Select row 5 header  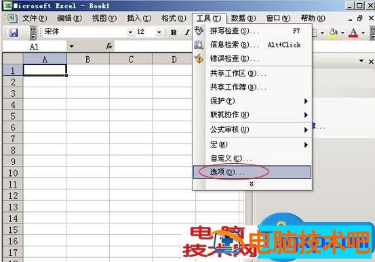pyautogui.click(x=13, y=116)
